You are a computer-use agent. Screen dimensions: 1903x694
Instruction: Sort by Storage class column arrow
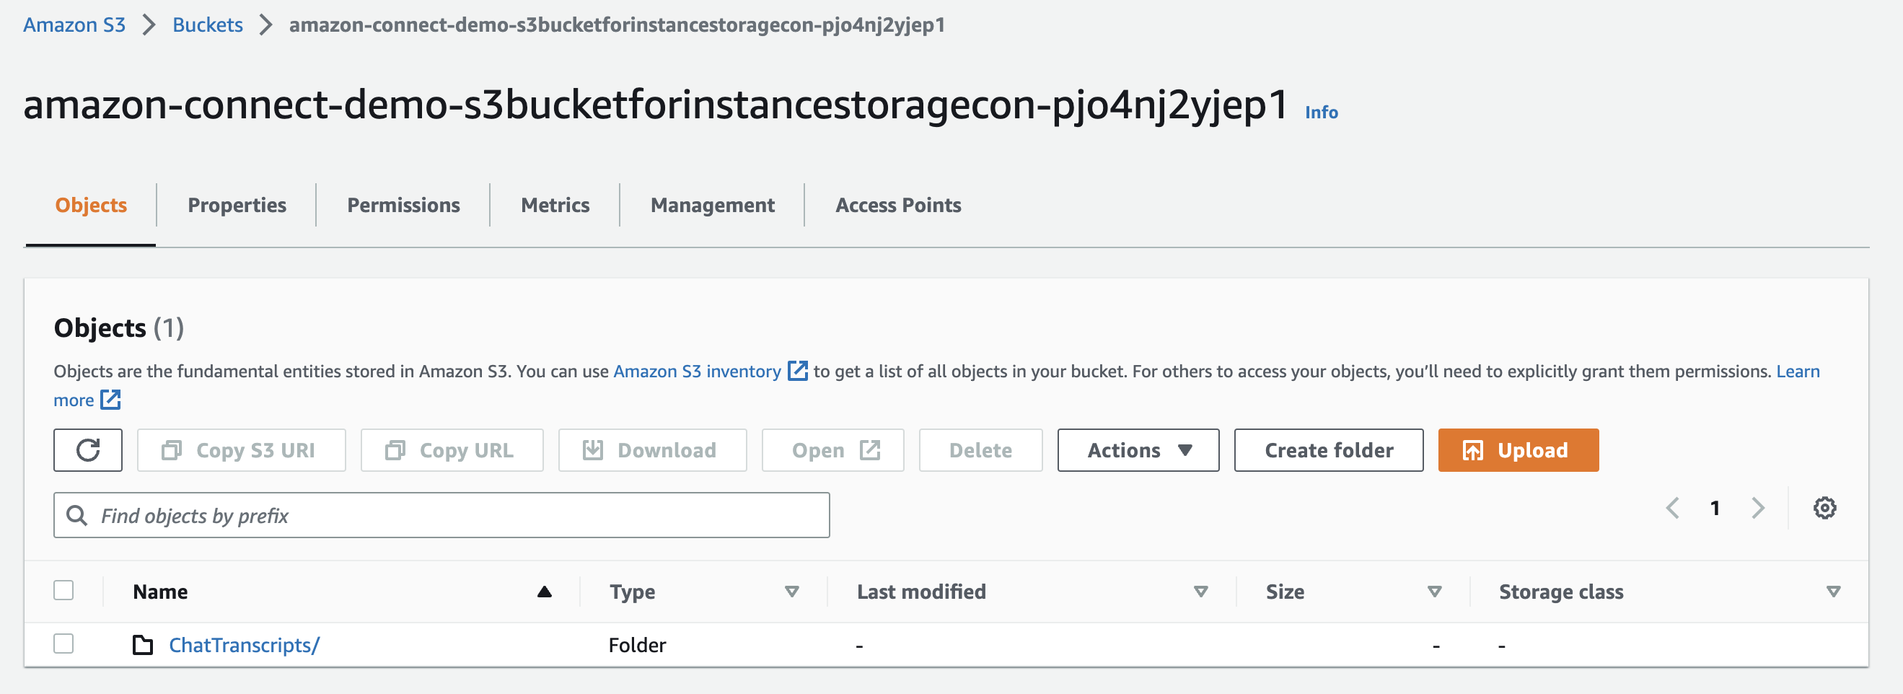pos(1834,592)
